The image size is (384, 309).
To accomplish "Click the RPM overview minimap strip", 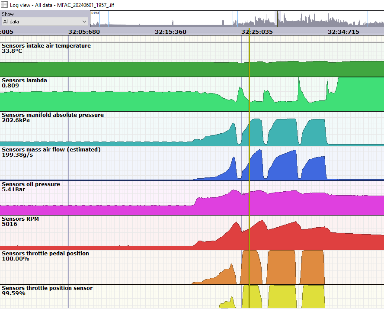I will (237, 19).
